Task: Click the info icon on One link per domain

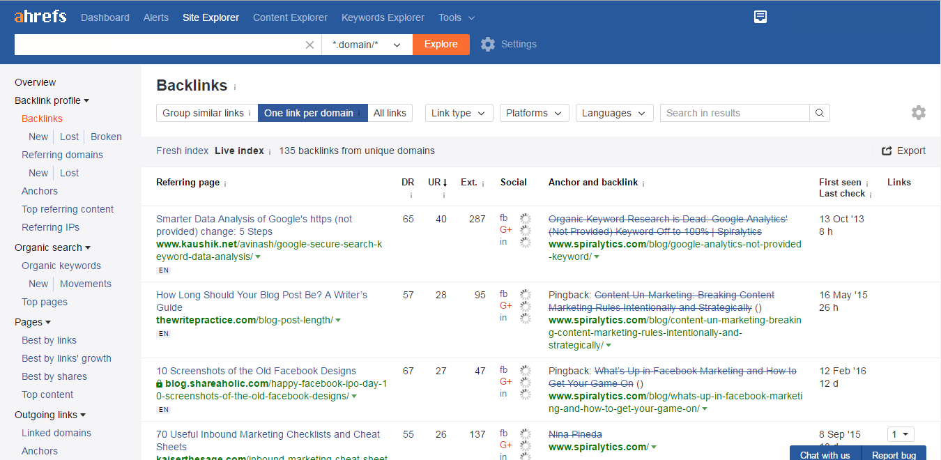Action: pyautogui.click(x=359, y=114)
